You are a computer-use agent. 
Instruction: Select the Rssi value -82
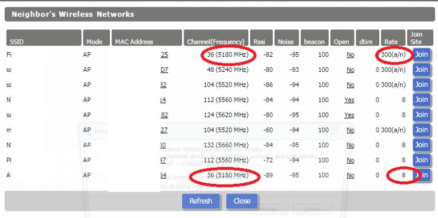click(268, 54)
